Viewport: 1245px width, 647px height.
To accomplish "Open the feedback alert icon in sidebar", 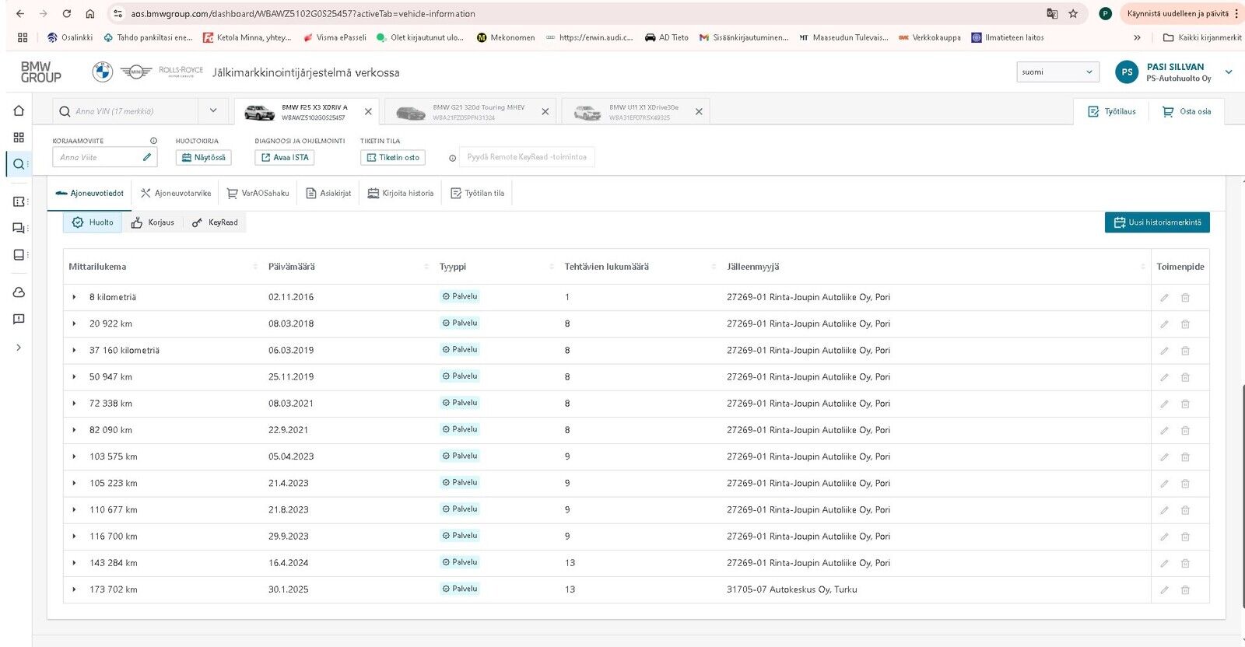I will tap(19, 319).
